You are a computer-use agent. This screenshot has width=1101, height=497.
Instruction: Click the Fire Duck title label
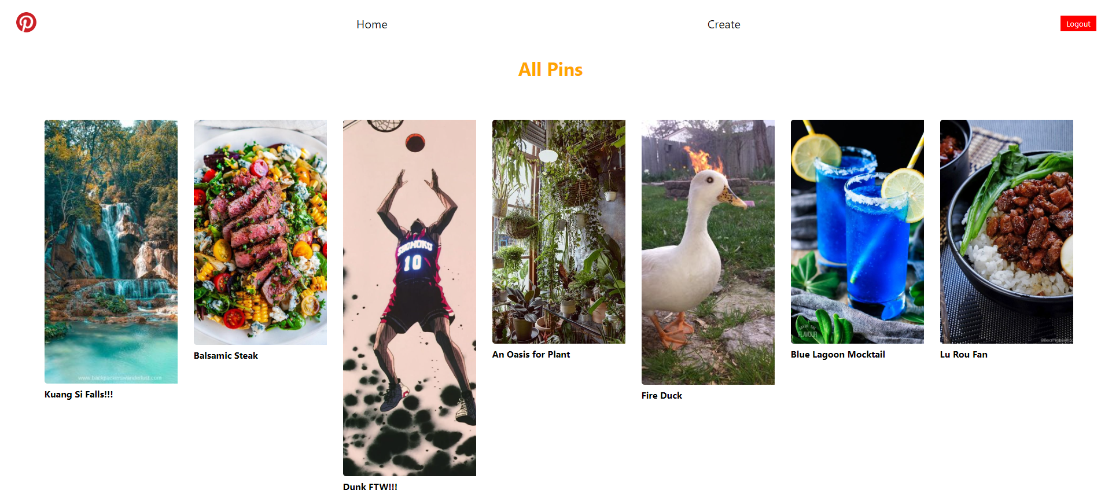662,396
